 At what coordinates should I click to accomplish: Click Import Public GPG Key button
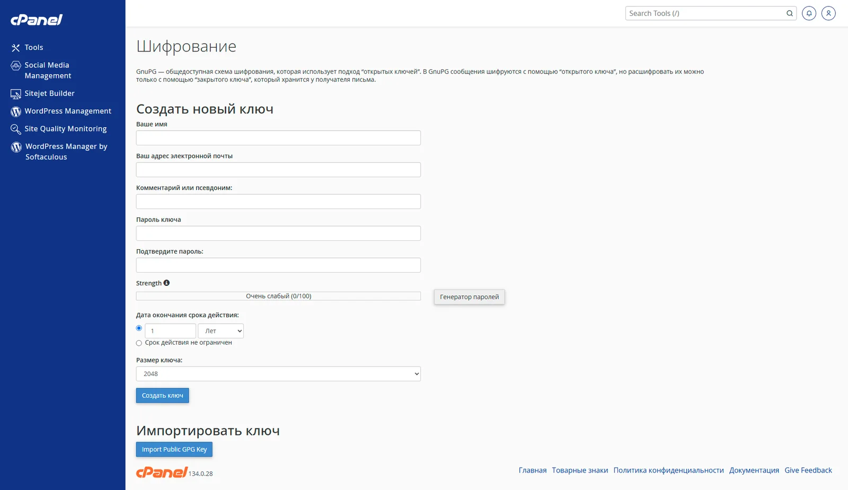[x=174, y=449]
